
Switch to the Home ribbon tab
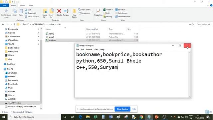[13, 5]
